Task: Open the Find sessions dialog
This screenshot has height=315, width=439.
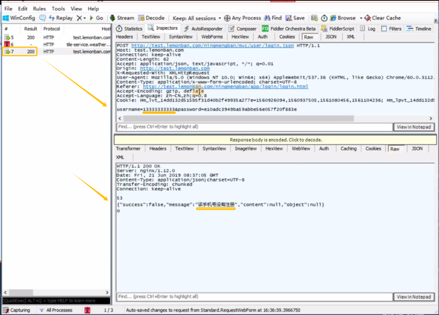Action: click(x=272, y=18)
